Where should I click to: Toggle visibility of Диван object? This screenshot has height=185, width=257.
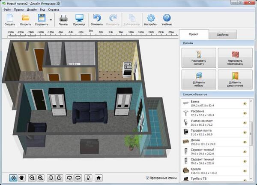pyautogui.click(x=245, y=142)
